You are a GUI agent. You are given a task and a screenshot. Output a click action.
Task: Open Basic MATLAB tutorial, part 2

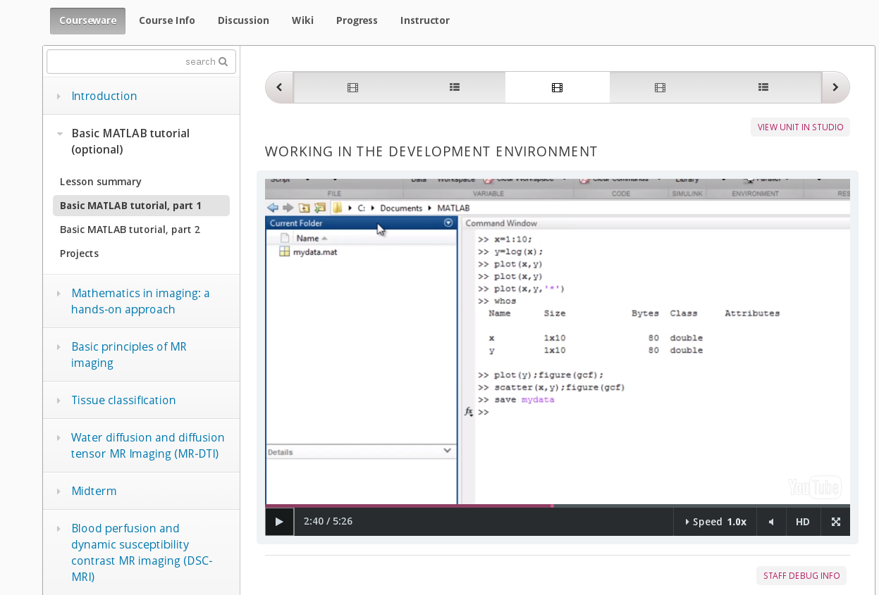(130, 230)
